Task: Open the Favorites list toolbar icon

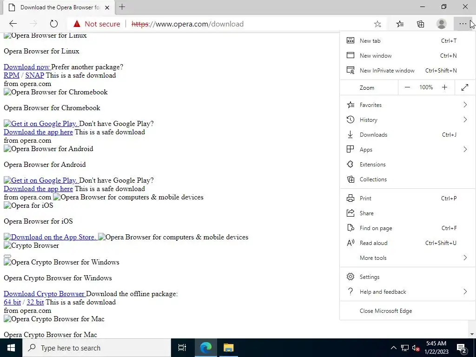Action: pos(400,24)
